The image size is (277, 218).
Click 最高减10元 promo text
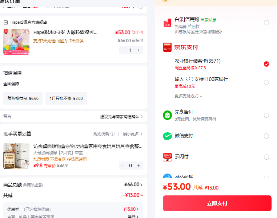click(185, 86)
